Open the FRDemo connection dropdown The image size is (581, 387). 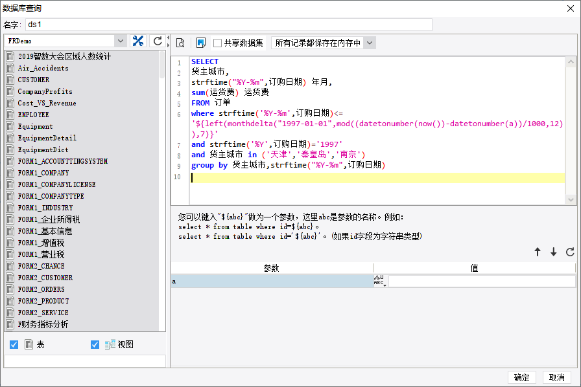120,41
